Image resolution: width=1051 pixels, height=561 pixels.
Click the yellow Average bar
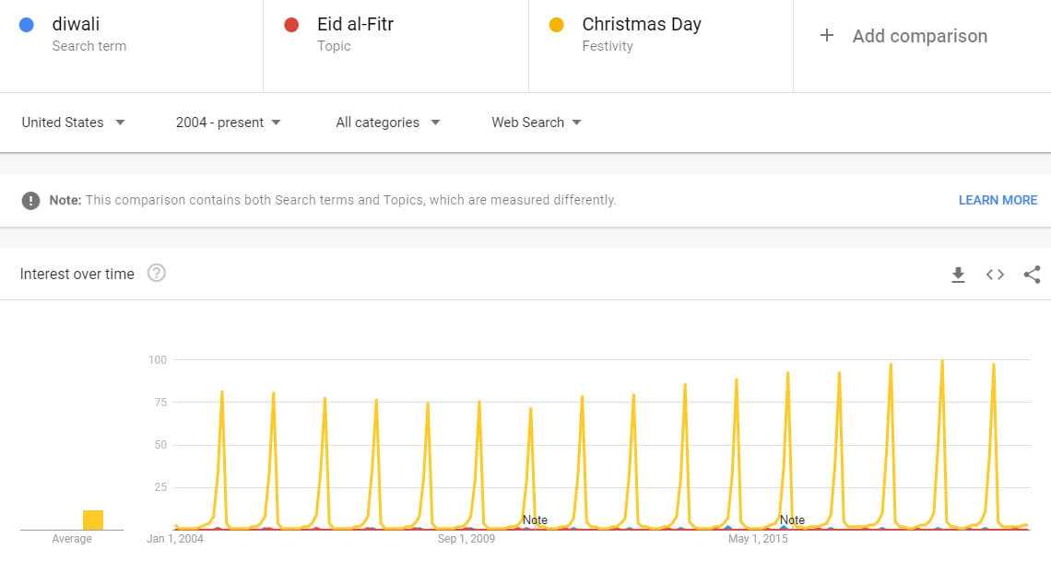[93, 520]
